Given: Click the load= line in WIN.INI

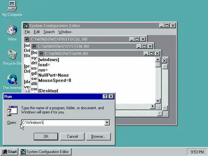Looking at the screenshot, I should 44,65.
